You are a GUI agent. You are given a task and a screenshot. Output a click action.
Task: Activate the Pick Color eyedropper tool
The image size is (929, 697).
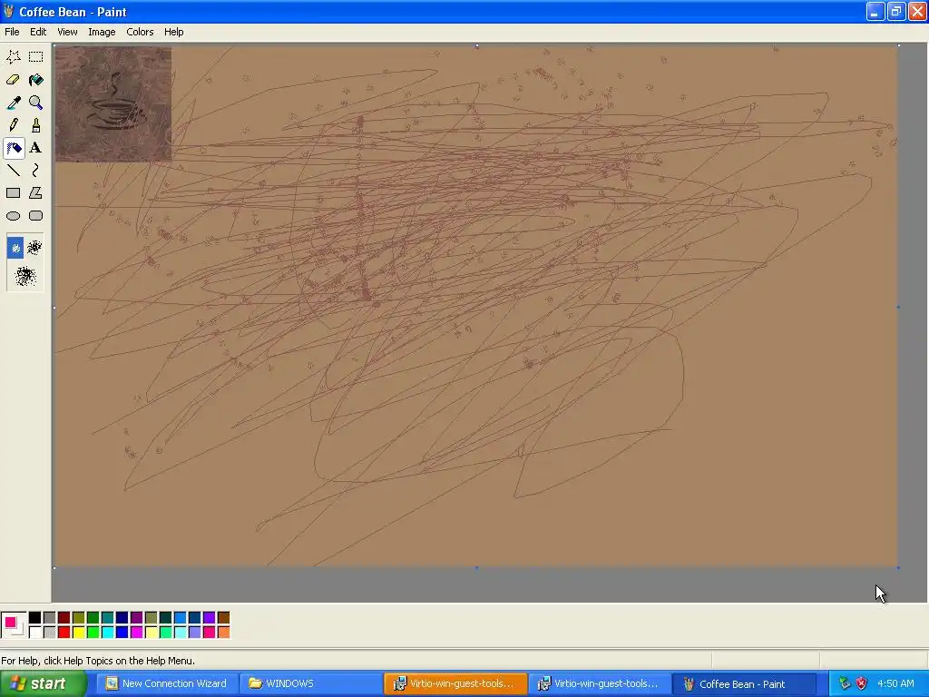(x=13, y=103)
